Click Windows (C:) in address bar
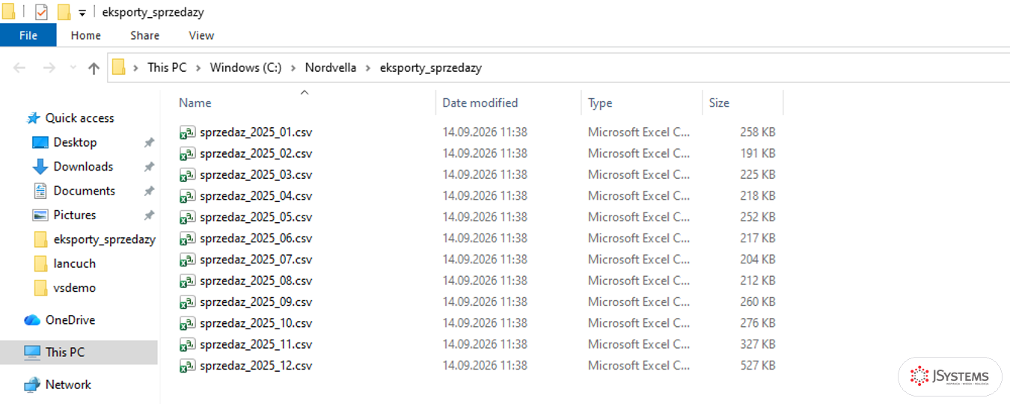 (245, 67)
